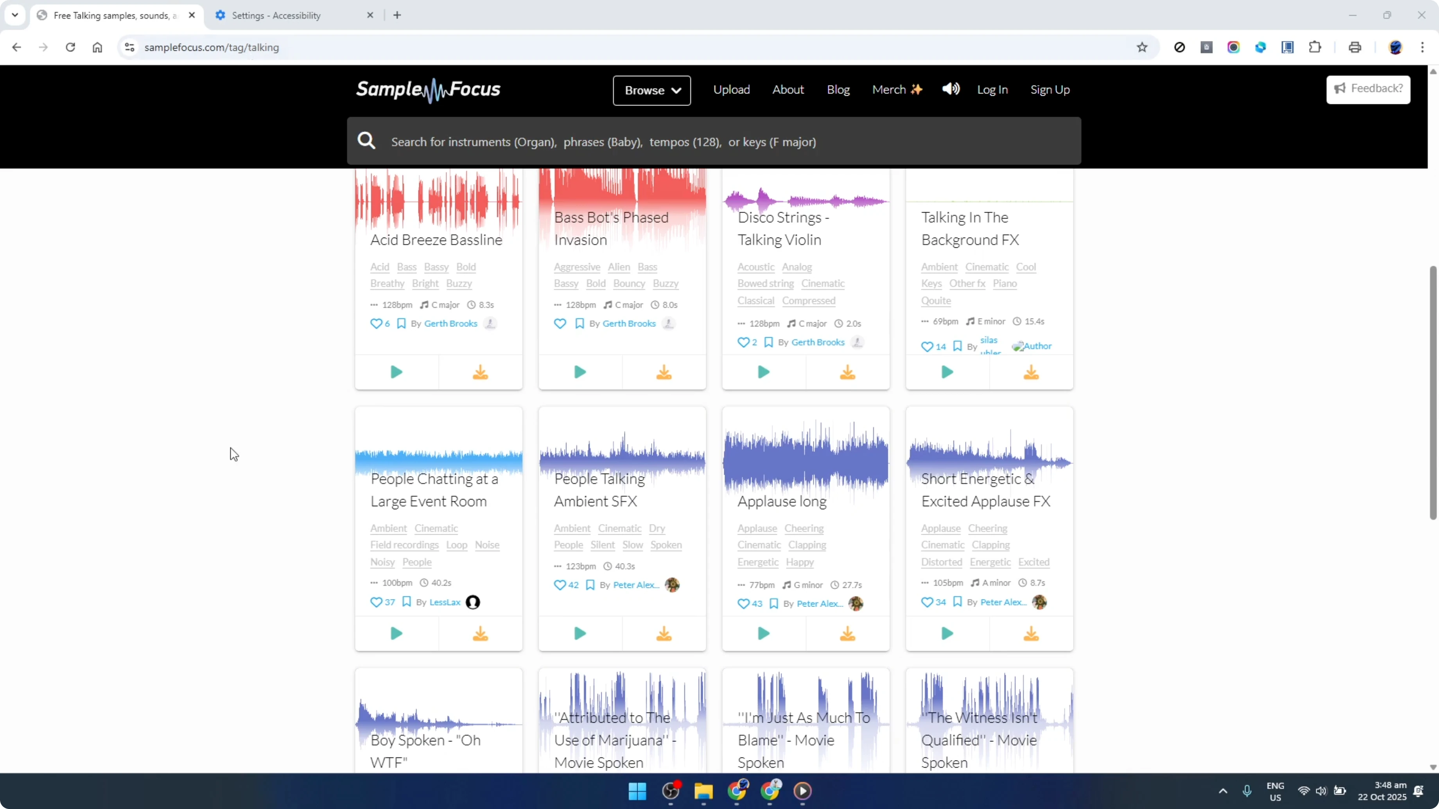Open the Chrome three-dot menu

pos(1422,47)
